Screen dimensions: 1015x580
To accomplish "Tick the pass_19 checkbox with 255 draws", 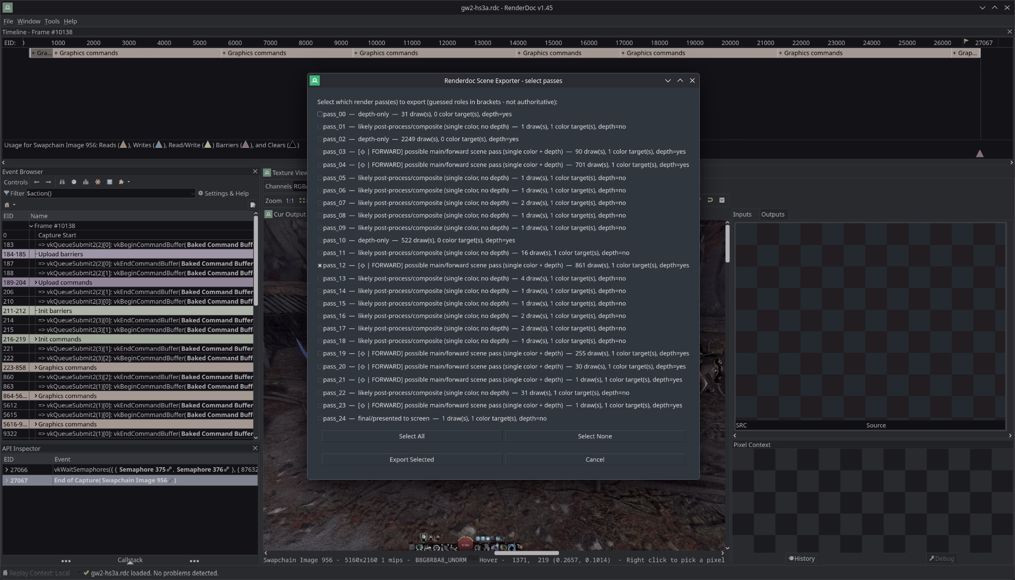I will click(x=320, y=354).
